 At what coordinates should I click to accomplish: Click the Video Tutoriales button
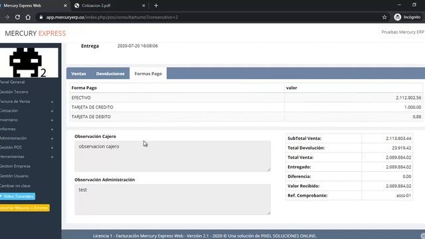[17, 197]
